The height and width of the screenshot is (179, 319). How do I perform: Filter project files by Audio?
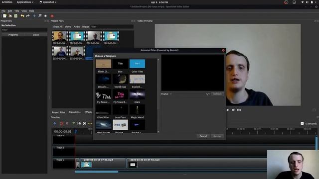[x=76, y=27]
